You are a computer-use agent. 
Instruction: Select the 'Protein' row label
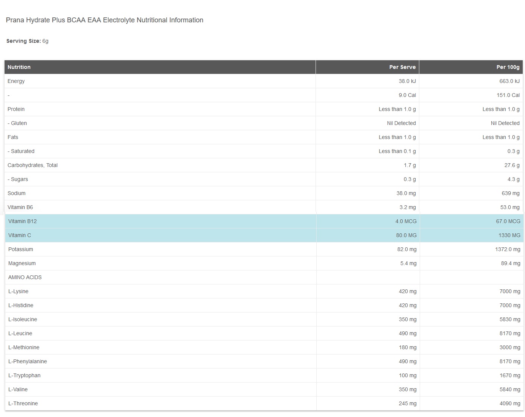(16, 109)
